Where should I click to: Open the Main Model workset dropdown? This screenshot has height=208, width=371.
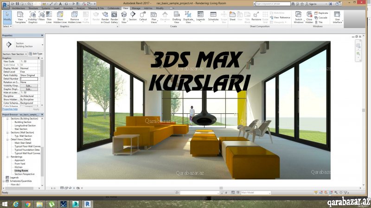[x=256, y=193]
